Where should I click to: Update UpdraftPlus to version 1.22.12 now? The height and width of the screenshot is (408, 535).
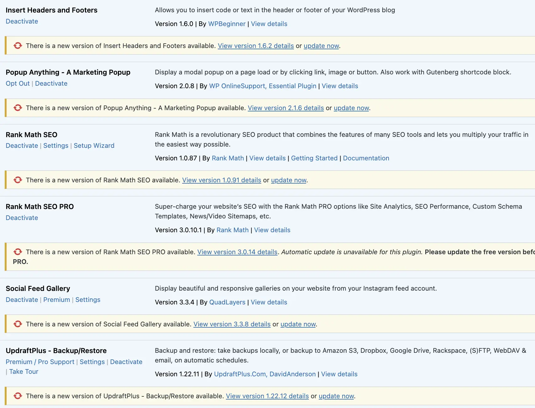click(x=336, y=396)
